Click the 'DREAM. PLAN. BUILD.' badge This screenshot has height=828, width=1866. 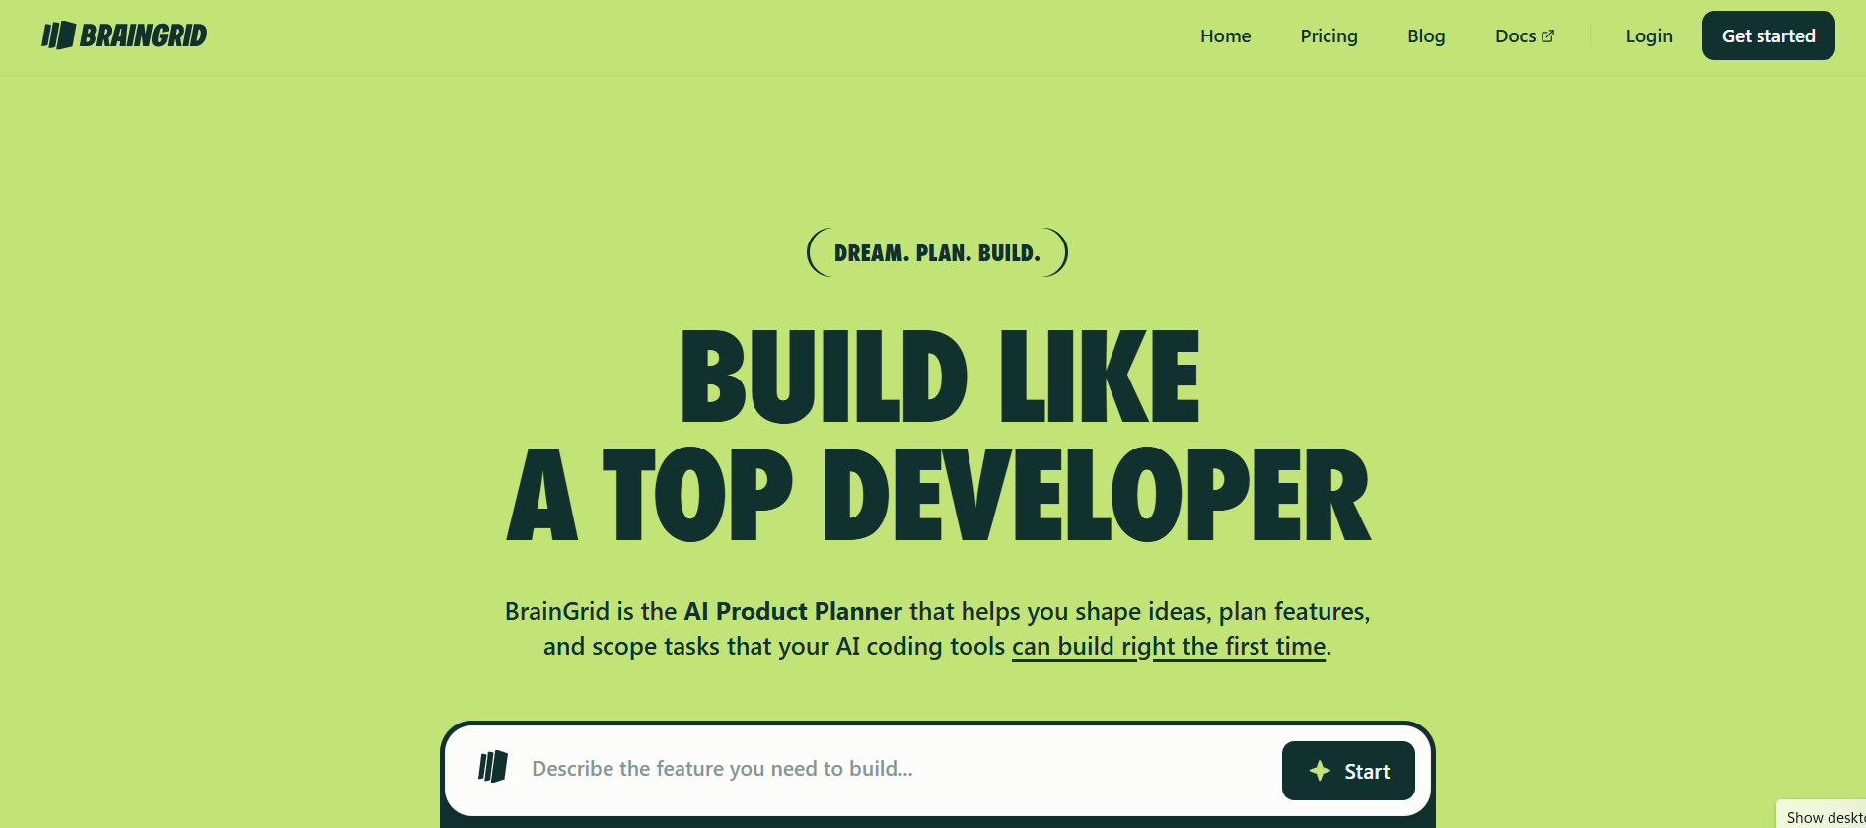coord(937,252)
